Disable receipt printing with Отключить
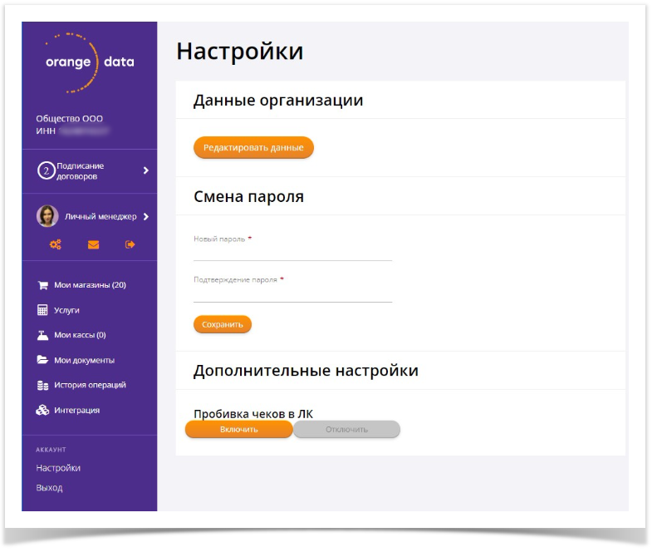This screenshot has width=657, height=552. (x=346, y=429)
